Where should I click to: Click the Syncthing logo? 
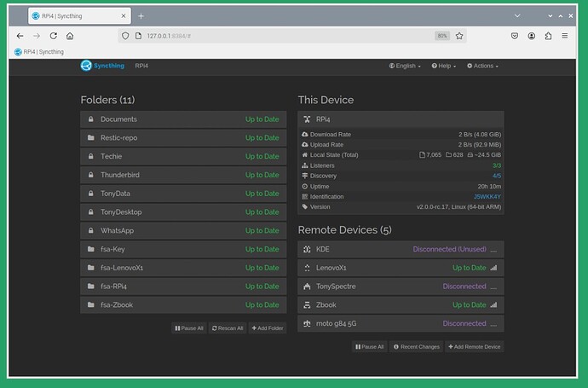coord(102,66)
